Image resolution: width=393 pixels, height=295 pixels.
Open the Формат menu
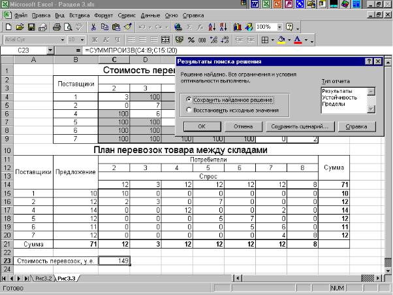coord(104,15)
